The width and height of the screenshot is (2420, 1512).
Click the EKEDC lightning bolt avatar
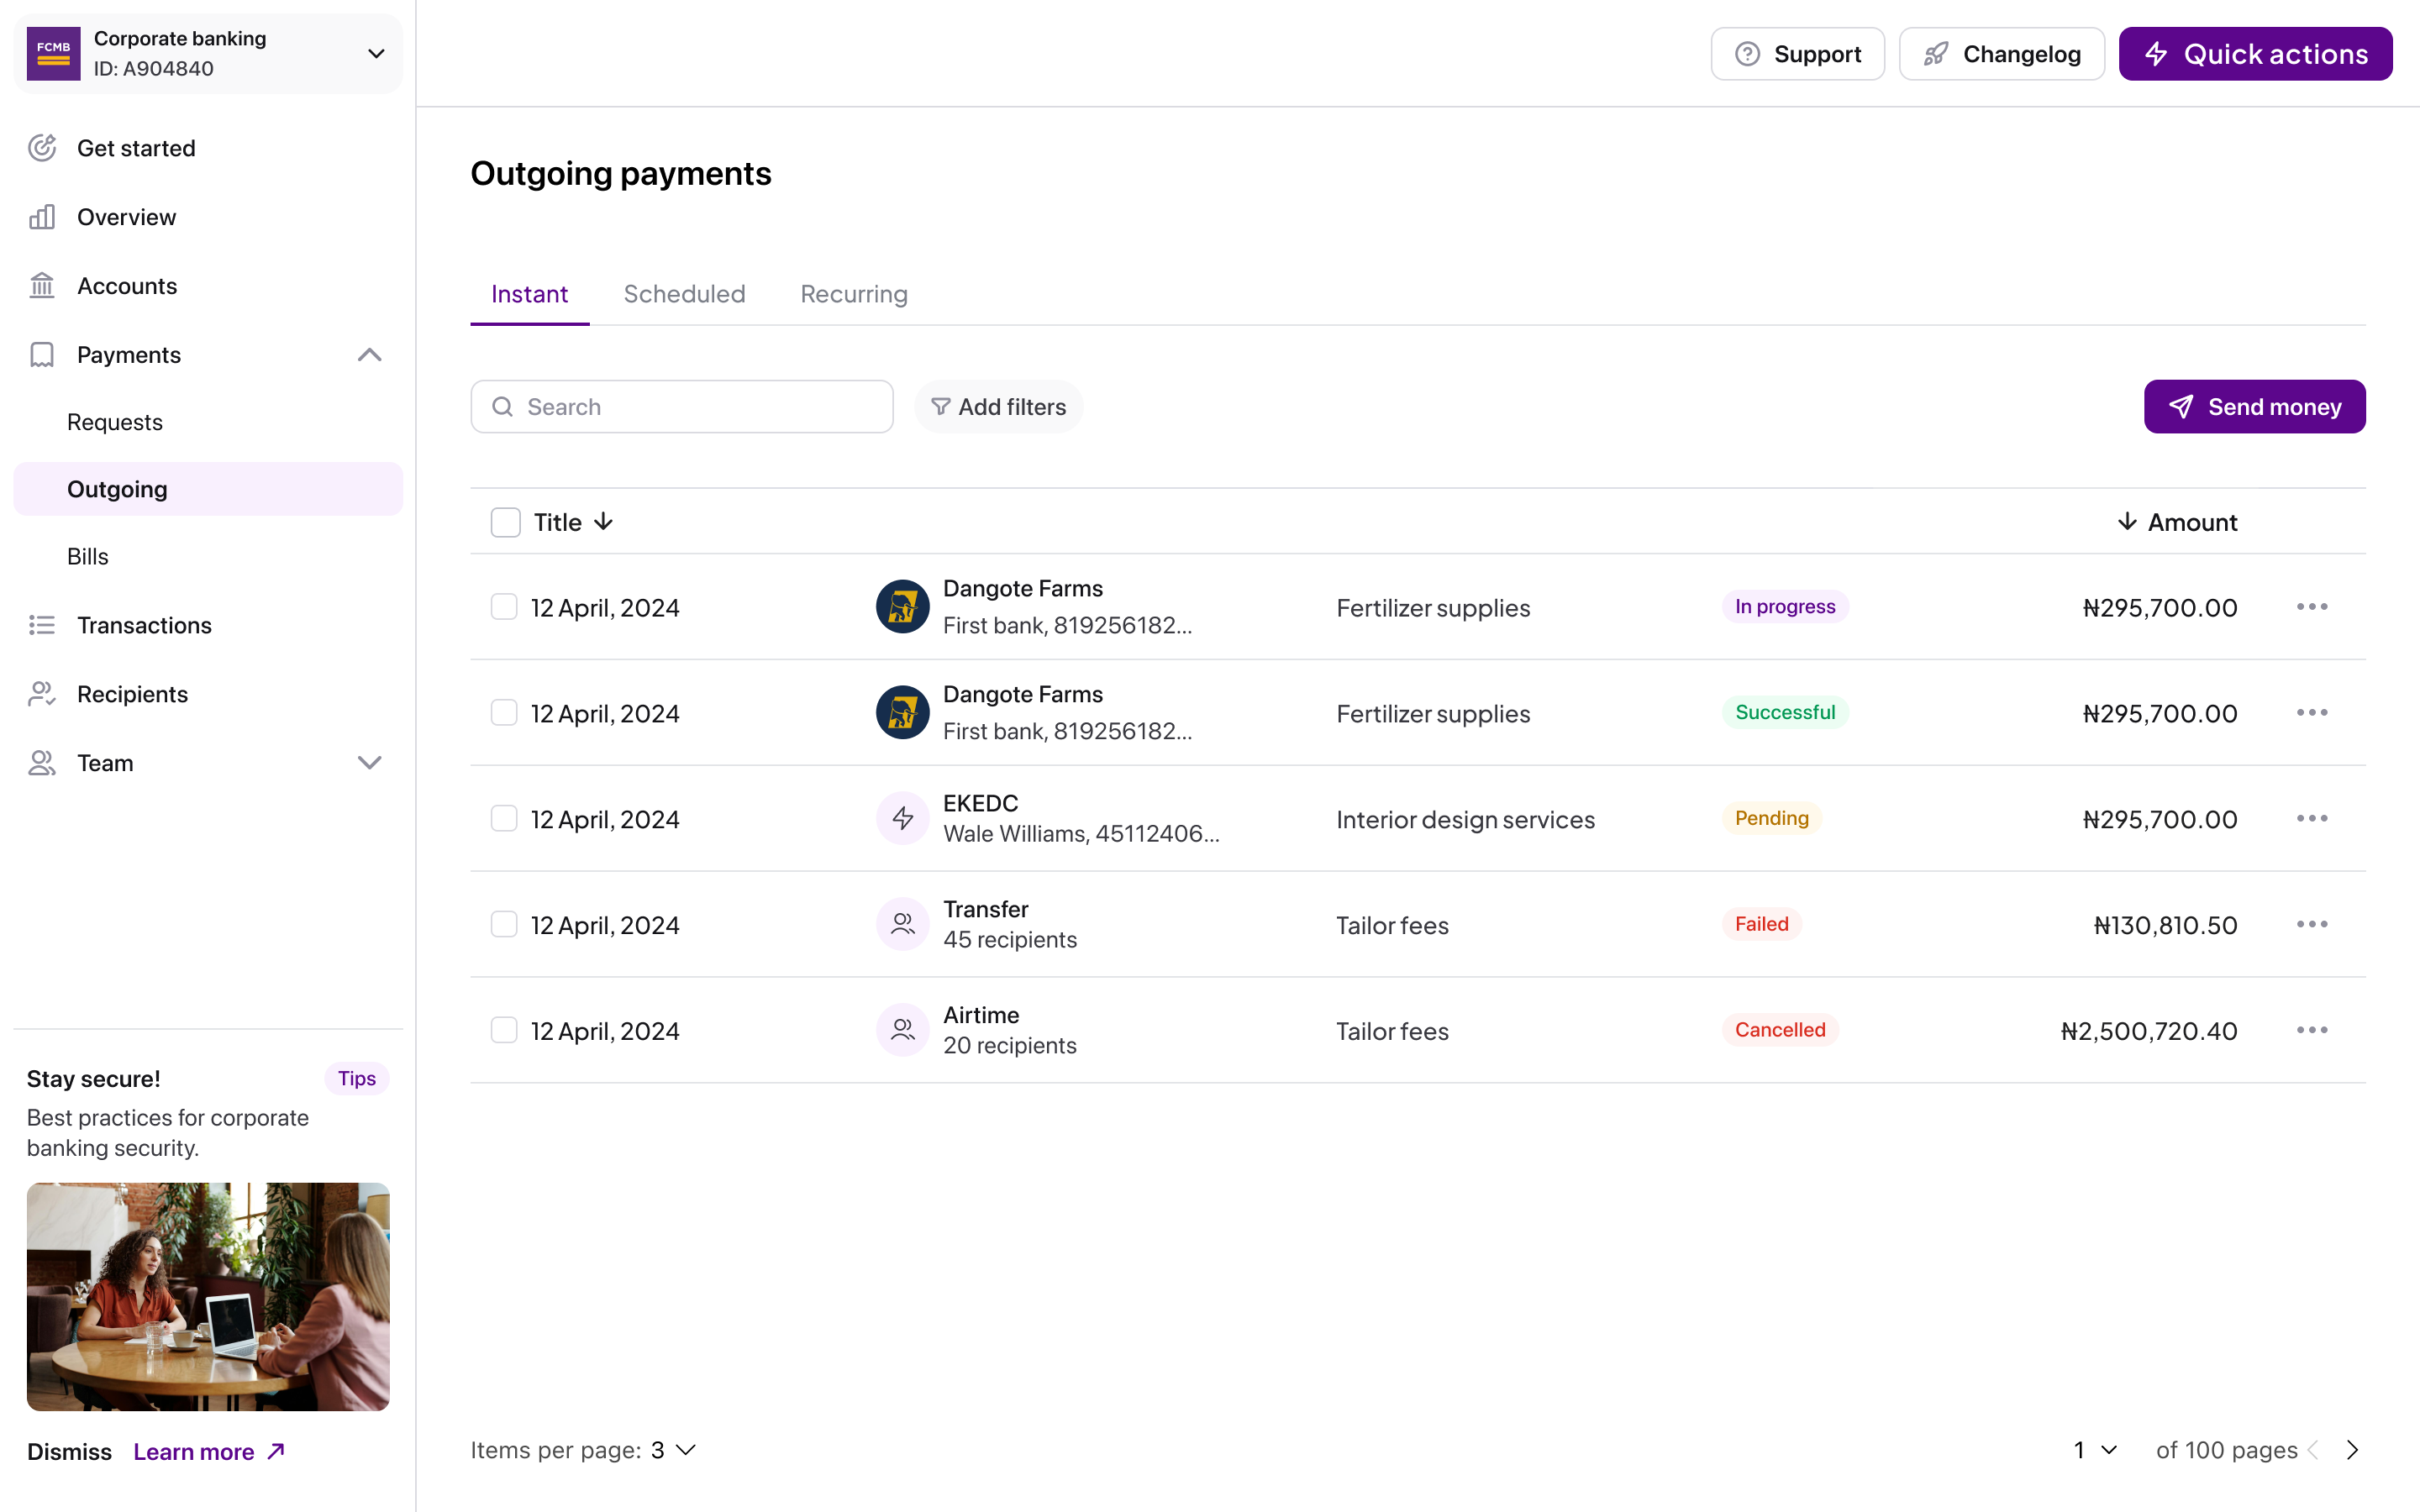coord(903,819)
